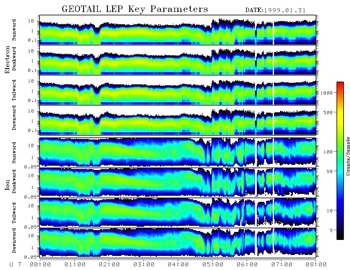Click the 100 colorbar tick label
The image size is (350, 270).
pos(328,152)
